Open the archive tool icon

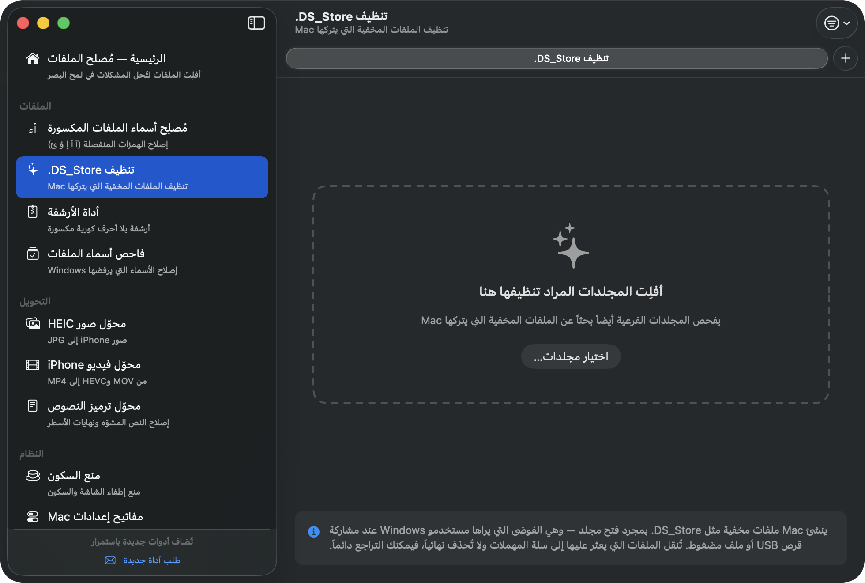33,212
